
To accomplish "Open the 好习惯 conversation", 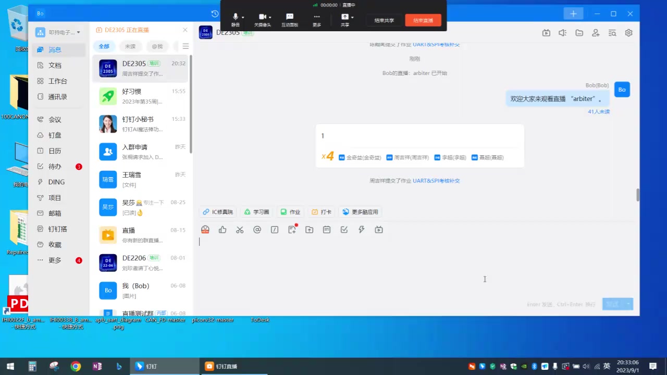I will tap(141, 96).
